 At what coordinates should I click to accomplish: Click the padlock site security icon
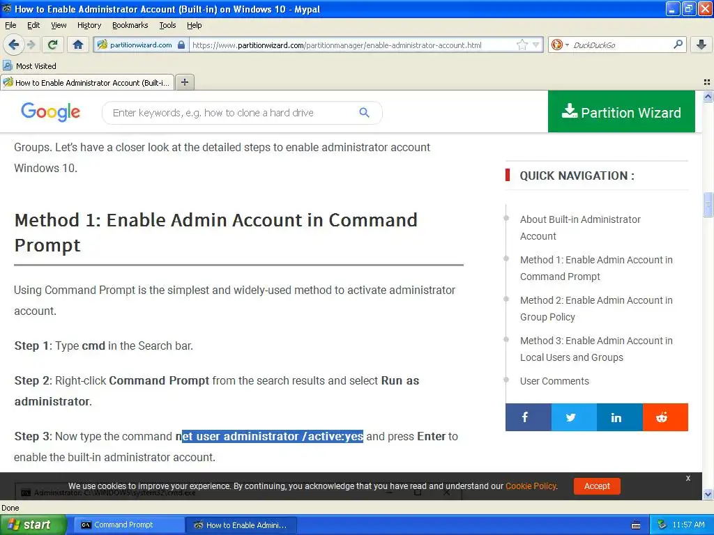[x=181, y=45]
